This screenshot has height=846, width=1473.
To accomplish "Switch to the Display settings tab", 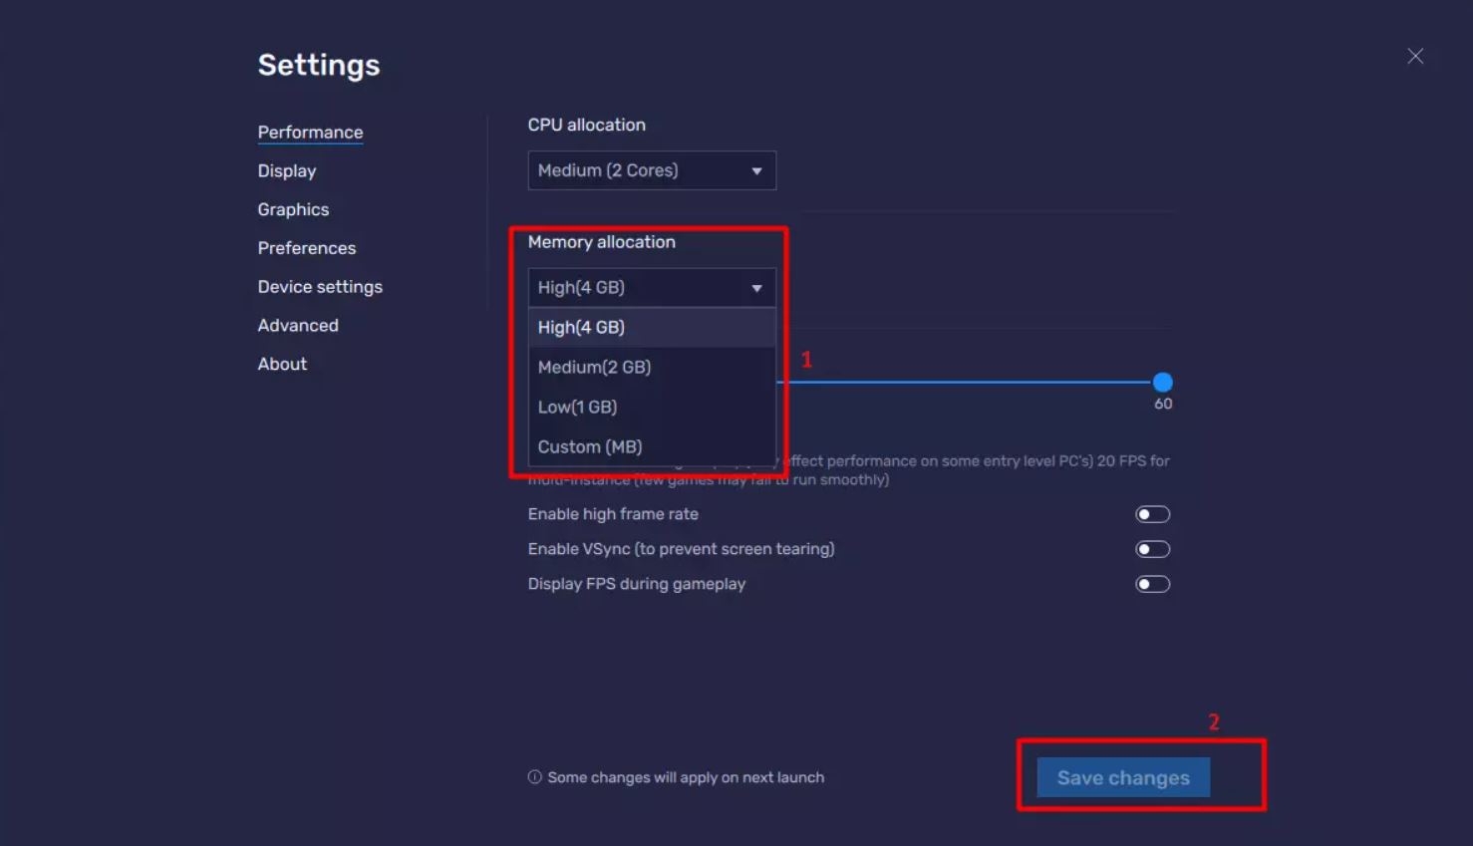I will click(287, 171).
